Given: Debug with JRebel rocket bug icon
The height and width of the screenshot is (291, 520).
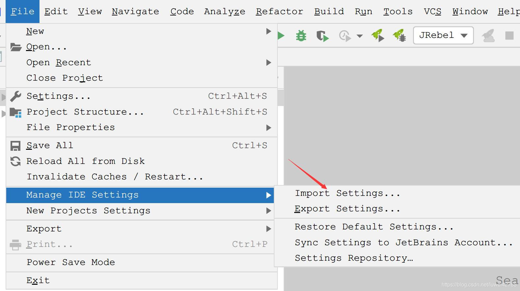Looking at the screenshot, I should click(x=399, y=36).
